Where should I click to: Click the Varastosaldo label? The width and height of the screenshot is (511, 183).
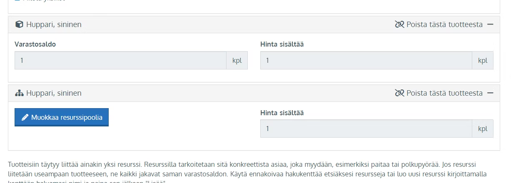(x=35, y=44)
